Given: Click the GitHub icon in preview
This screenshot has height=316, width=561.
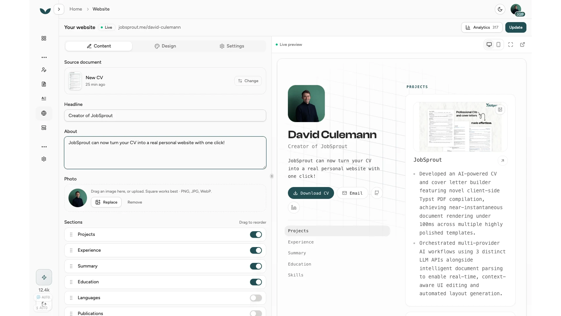Looking at the screenshot, I should click(x=377, y=193).
